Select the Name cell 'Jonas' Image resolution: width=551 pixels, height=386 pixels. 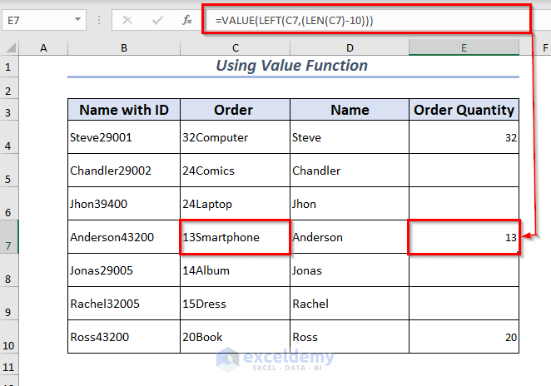(x=350, y=270)
